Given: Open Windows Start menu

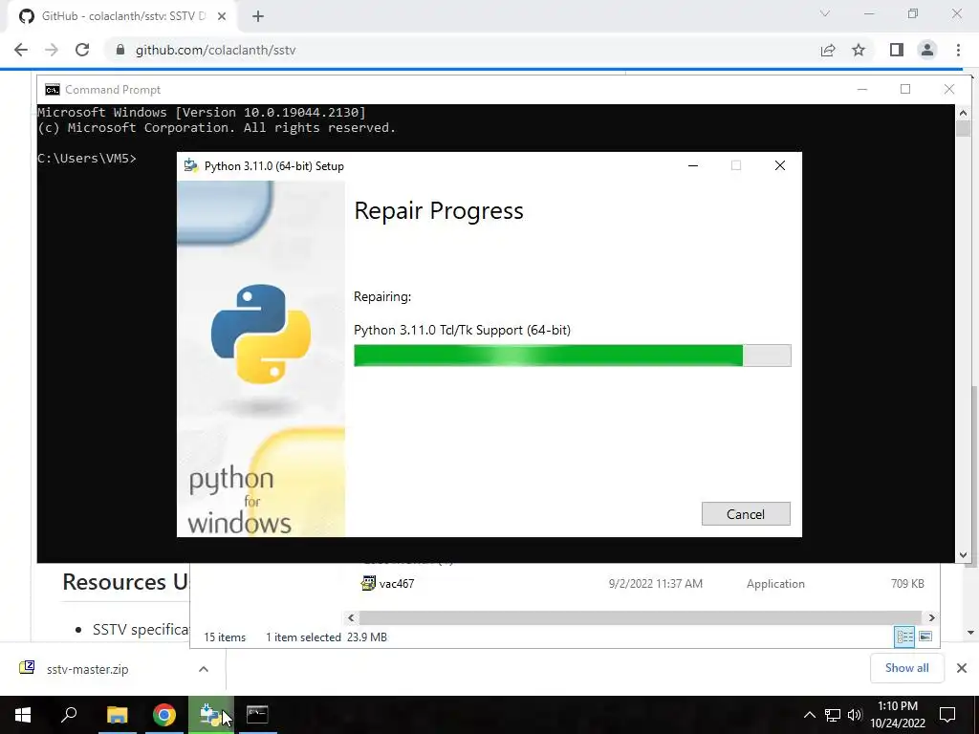Looking at the screenshot, I should (x=23, y=715).
